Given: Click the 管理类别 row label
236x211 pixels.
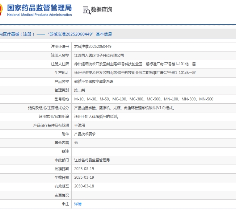Looking at the screenshot, I should 62,90.
